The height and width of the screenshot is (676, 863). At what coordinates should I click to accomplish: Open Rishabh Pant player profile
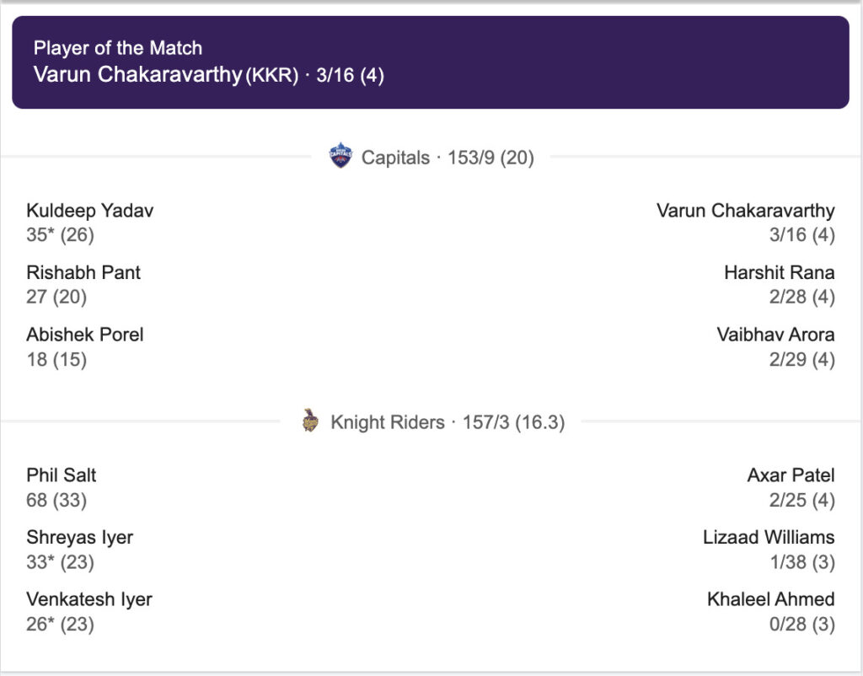[x=83, y=273]
